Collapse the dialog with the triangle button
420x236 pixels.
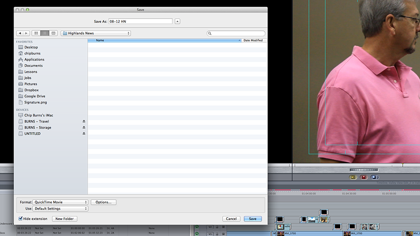pyautogui.click(x=177, y=21)
